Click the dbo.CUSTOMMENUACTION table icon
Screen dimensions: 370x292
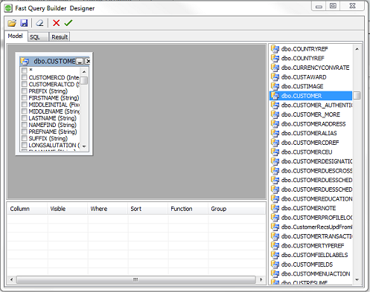coord(275,273)
